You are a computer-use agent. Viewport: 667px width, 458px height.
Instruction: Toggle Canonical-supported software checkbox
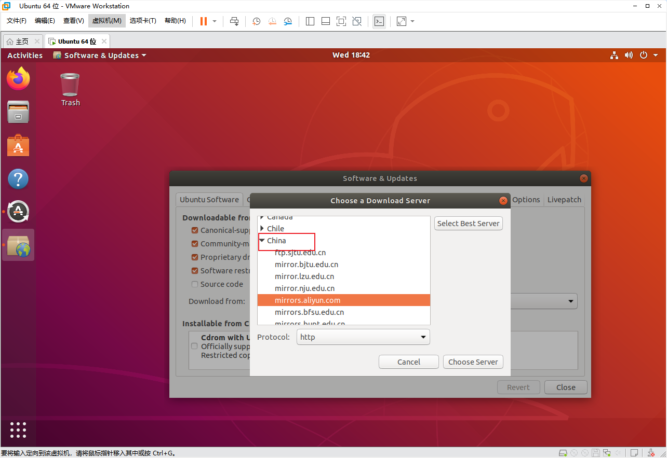[x=195, y=230]
